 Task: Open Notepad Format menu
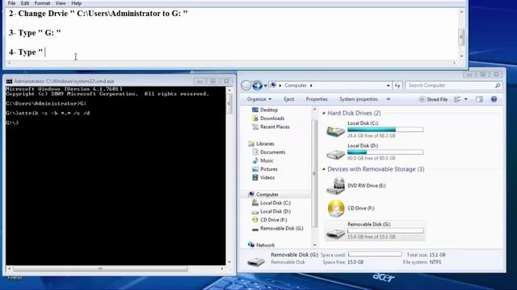pyautogui.click(x=42, y=3)
